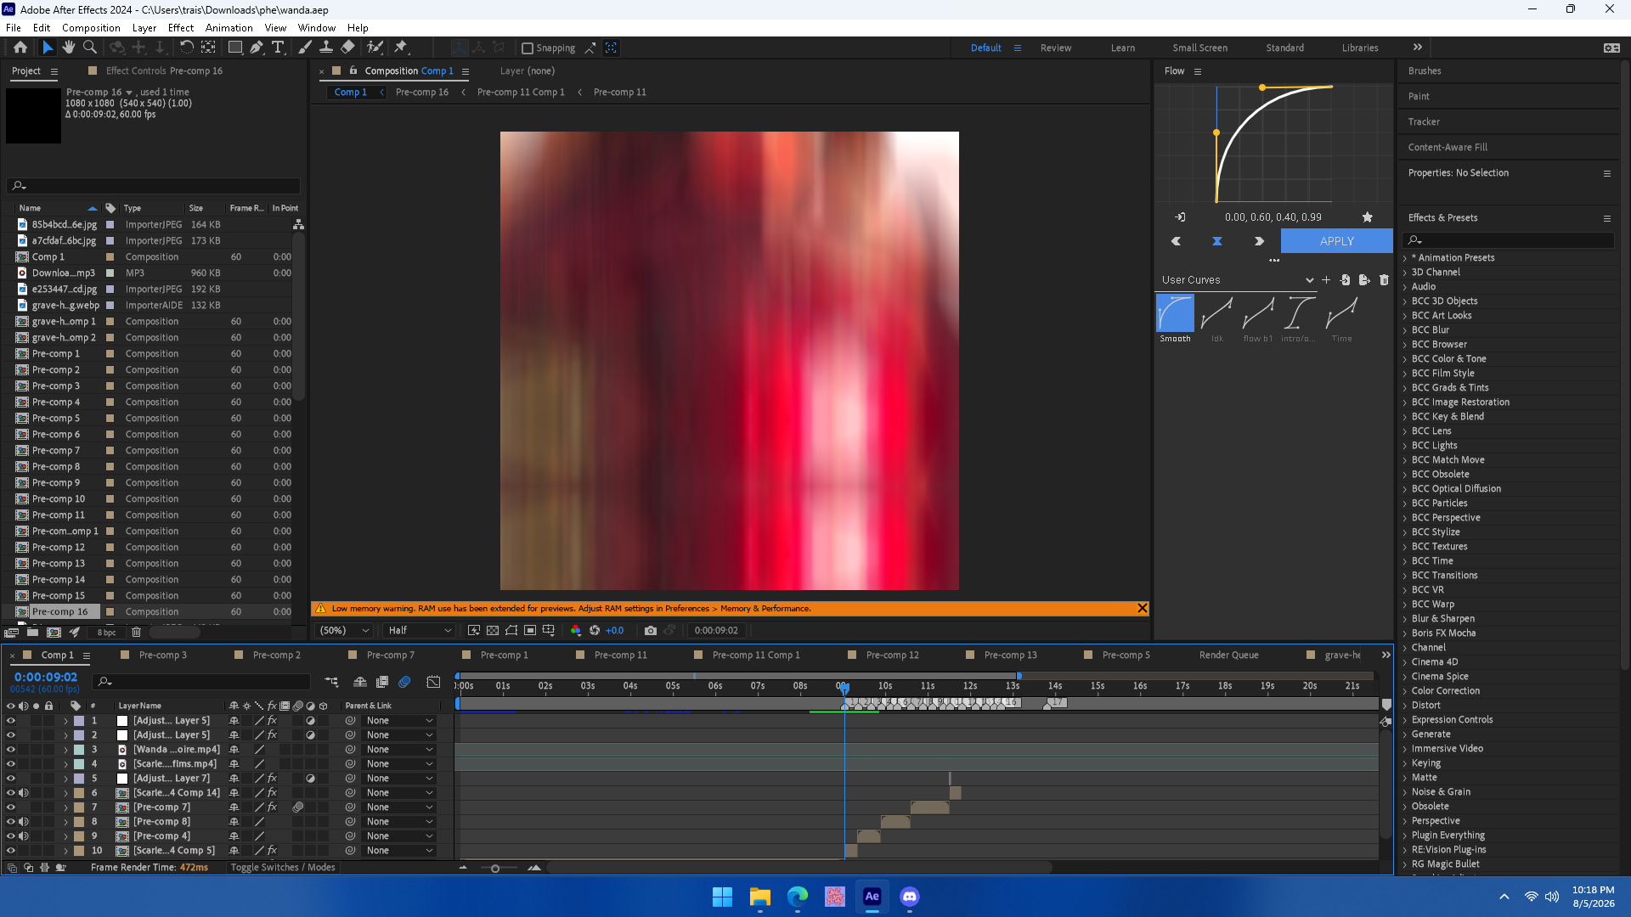
Task: Select the Eraser tool
Action: (347, 48)
